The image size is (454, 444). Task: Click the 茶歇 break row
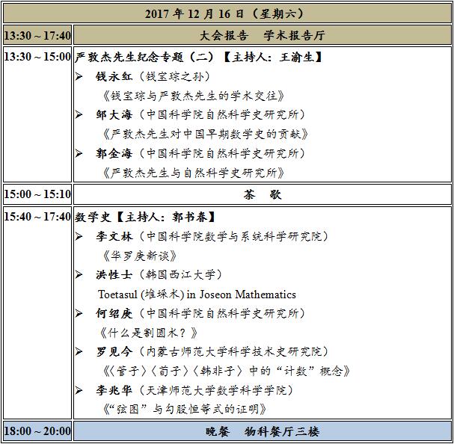[x=262, y=194]
